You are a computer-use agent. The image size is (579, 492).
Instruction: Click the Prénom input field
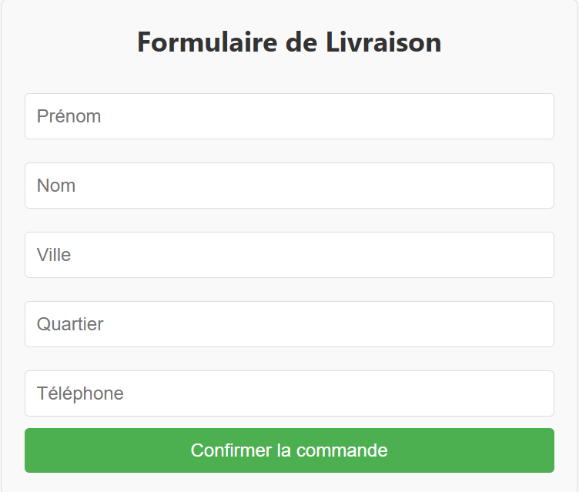click(289, 116)
